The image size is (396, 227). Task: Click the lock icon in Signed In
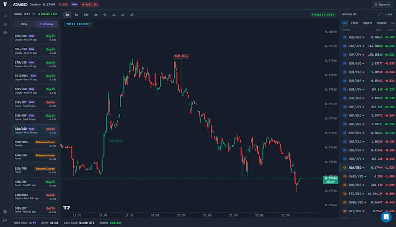tap(376, 4)
